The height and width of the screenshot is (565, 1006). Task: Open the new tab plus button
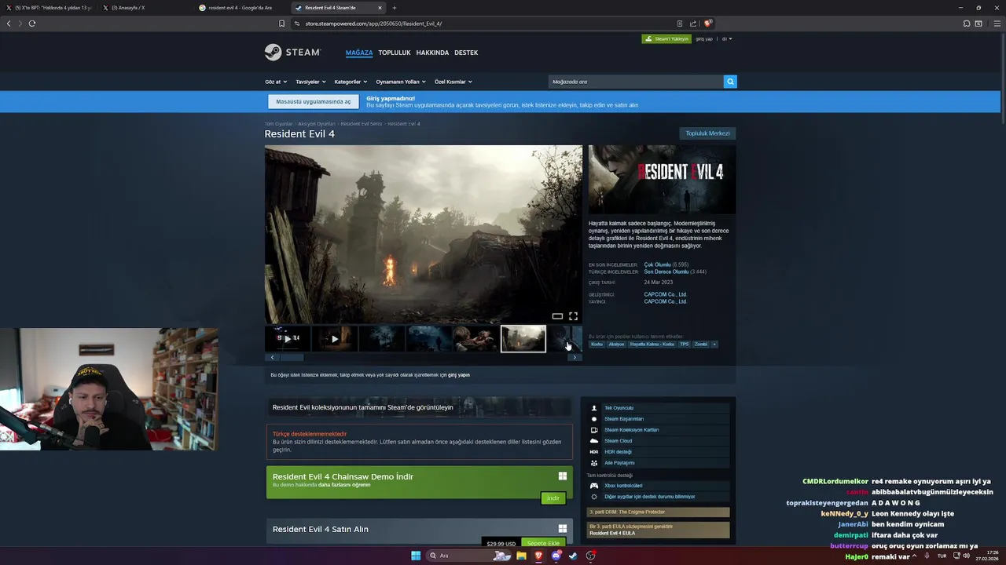395,8
